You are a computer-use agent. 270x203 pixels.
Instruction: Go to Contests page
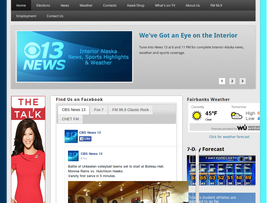[110, 5]
